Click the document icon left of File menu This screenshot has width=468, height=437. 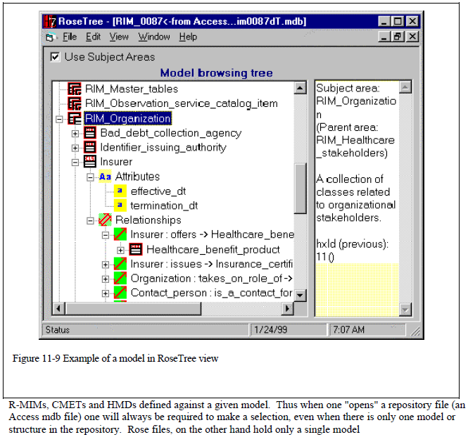click(51, 37)
